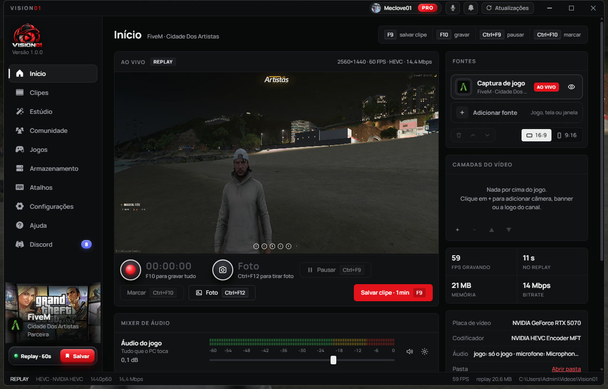This screenshot has width=608, height=389.
Task: Open Jogos in the sidebar
Action: [x=53, y=149]
